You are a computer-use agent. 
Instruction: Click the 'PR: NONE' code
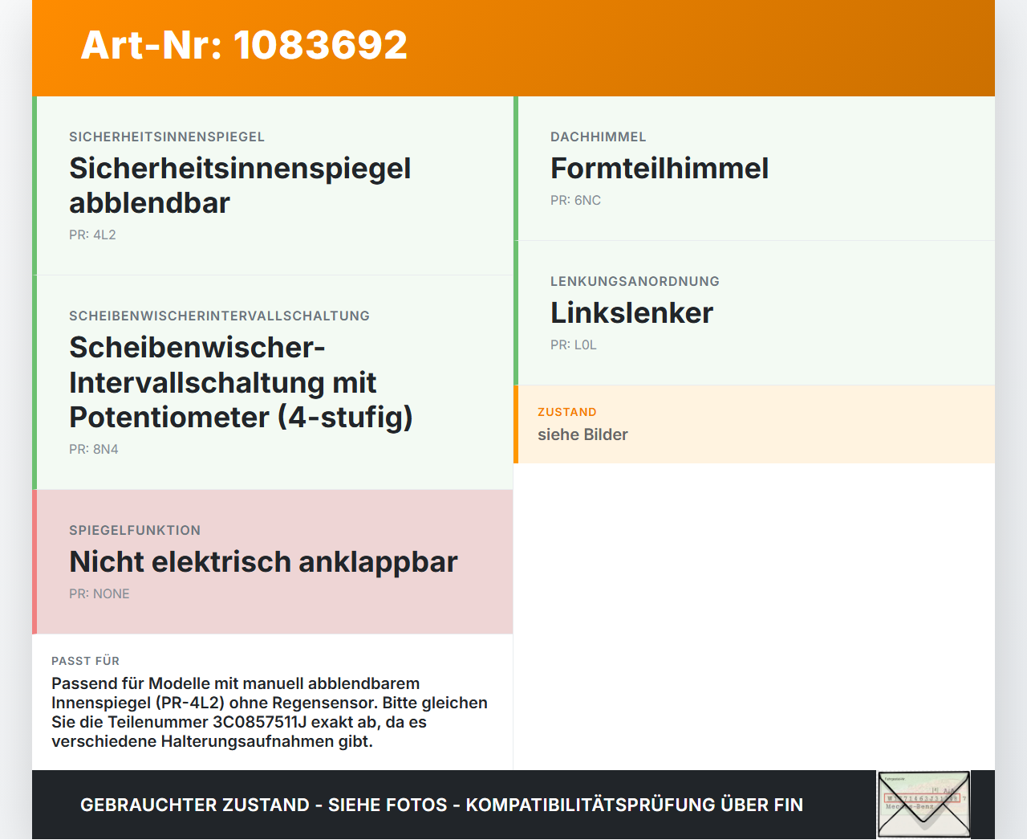tap(99, 593)
